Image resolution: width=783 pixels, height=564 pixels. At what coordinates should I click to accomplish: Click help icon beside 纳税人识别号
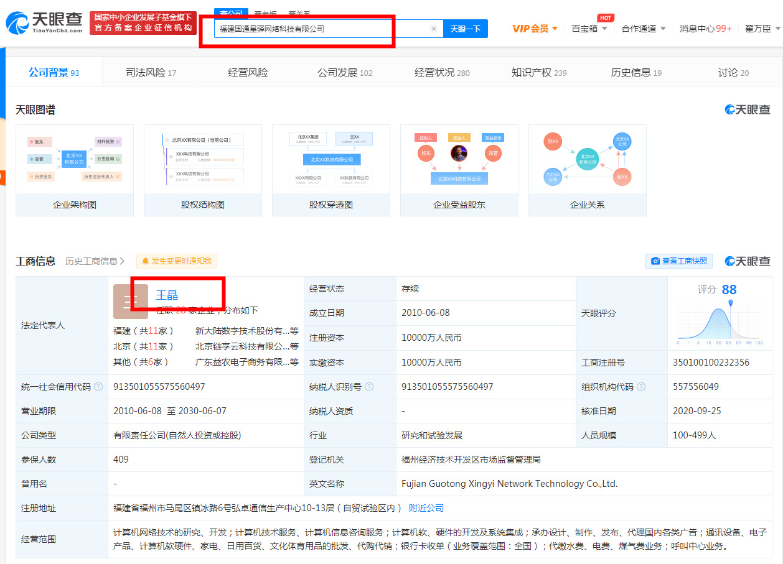pos(369,387)
